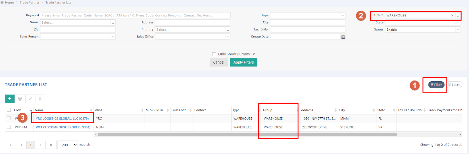Change the 200 records per page dropdown
This screenshot has height=154, width=469.
pyautogui.click(x=68, y=145)
